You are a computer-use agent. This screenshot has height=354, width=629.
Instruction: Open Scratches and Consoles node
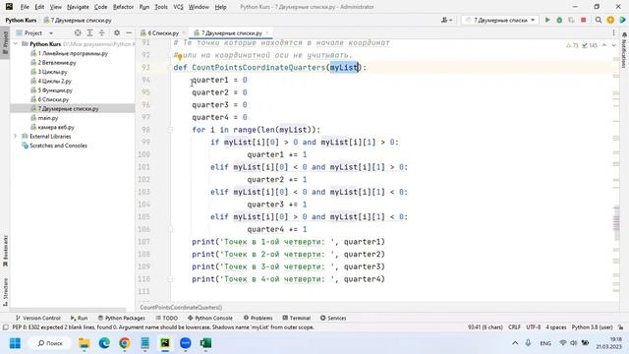coord(58,146)
